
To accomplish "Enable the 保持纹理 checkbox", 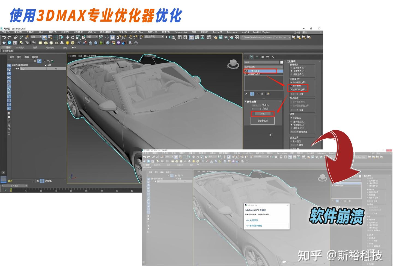I will 291,86.
